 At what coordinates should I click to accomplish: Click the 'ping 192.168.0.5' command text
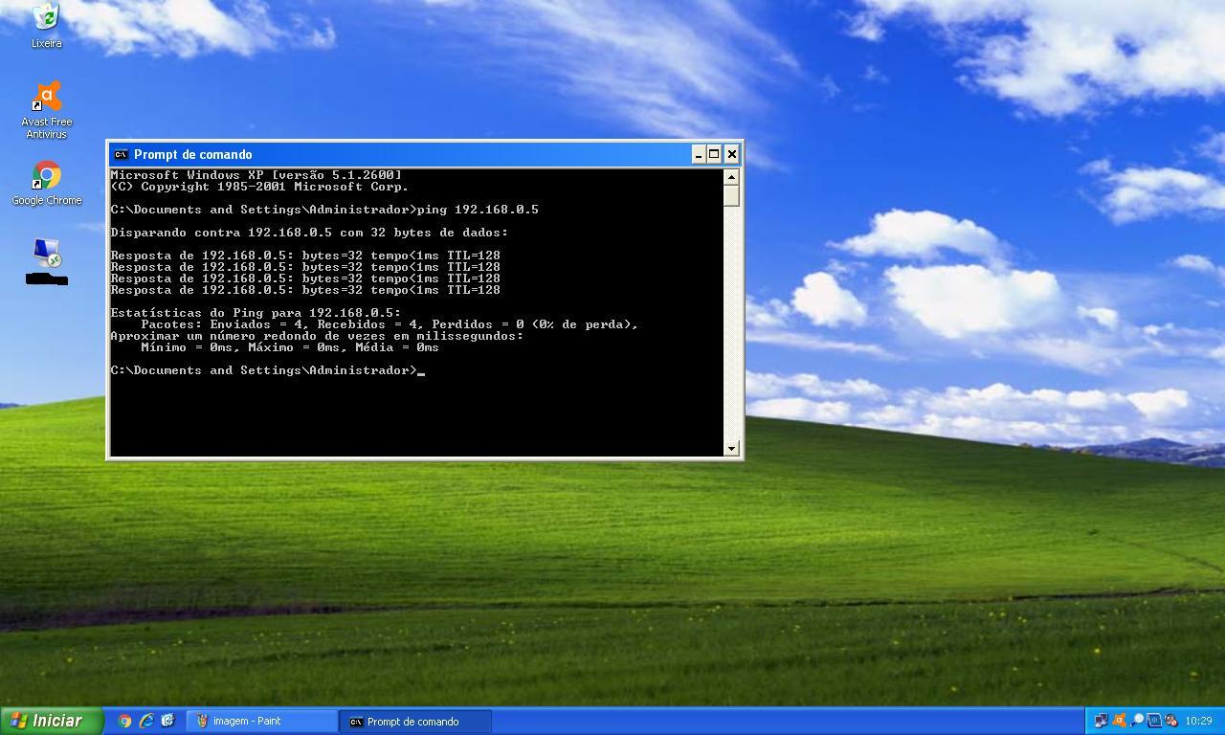[x=478, y=210]
